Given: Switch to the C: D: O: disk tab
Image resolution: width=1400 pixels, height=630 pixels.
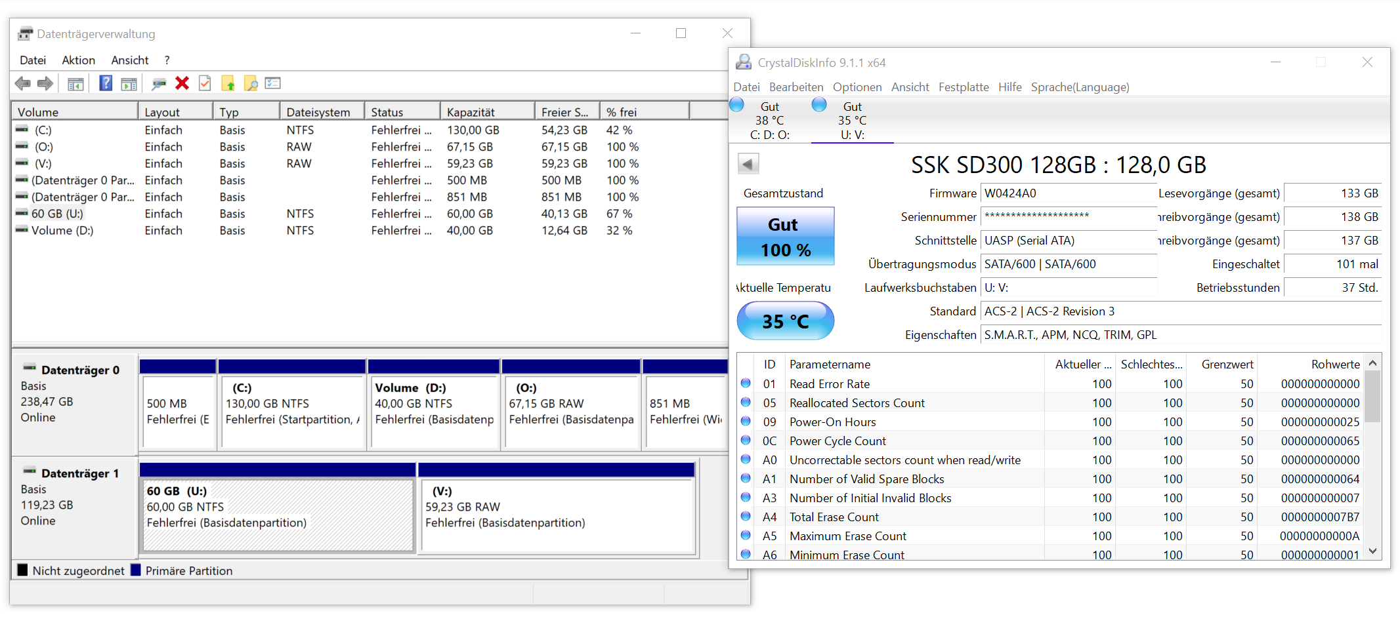Looking at the screenshot, I should (x=769, y=121).
